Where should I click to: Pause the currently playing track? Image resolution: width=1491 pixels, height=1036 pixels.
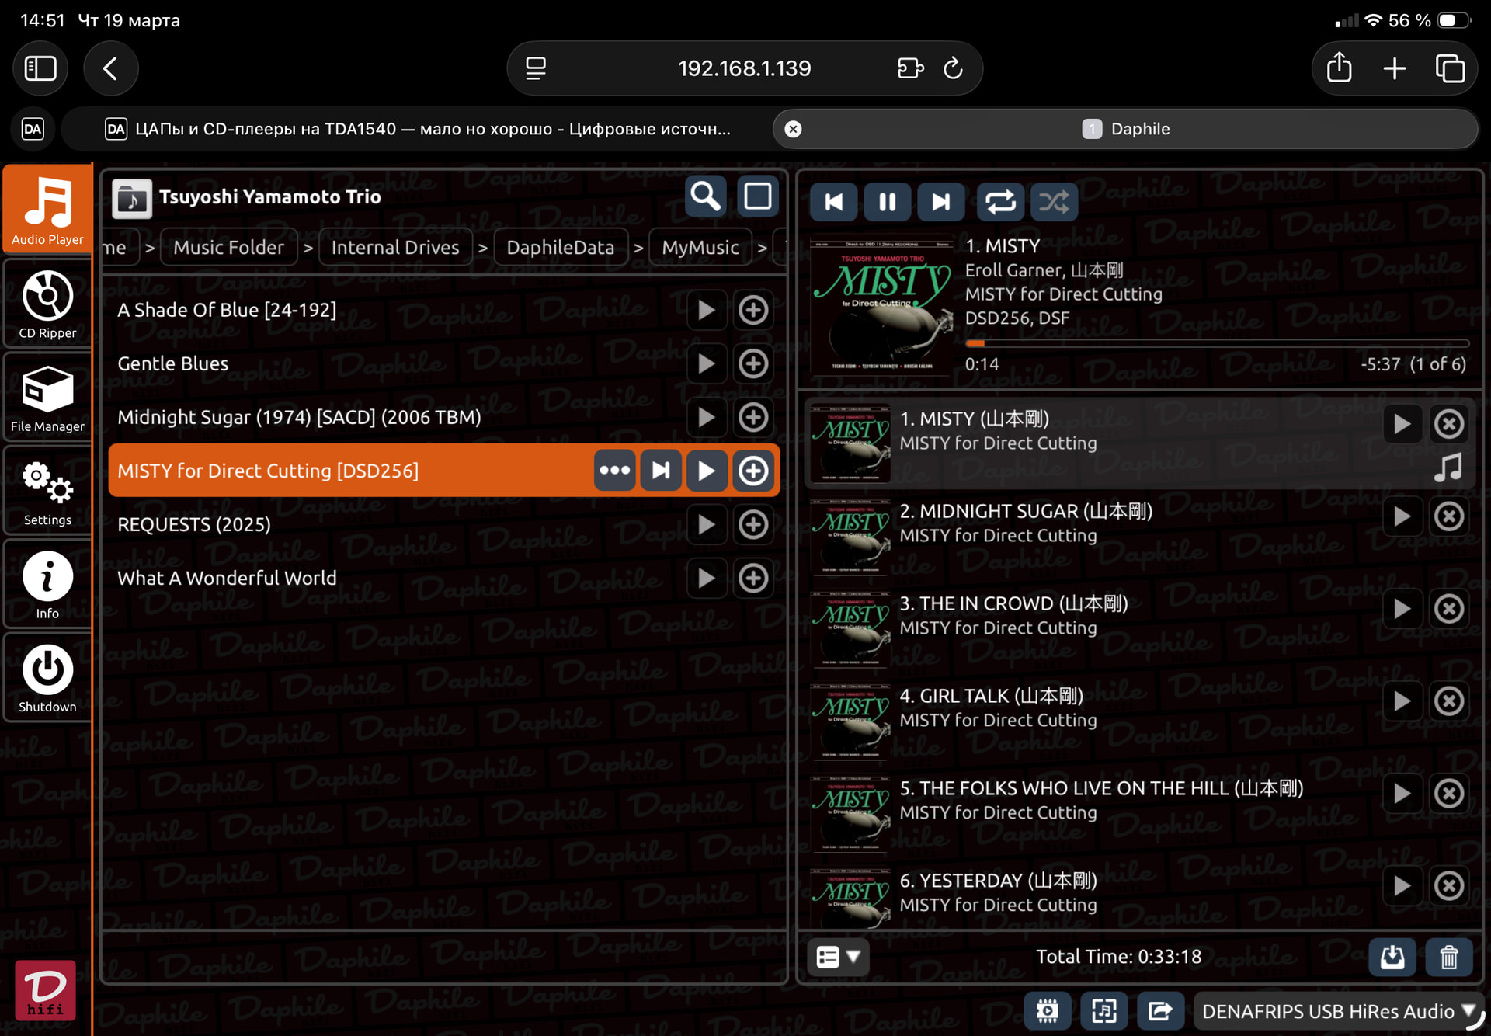(x=887, y=203)
